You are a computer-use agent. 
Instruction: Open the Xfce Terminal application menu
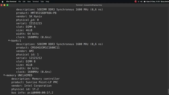[x=11, y=2]
